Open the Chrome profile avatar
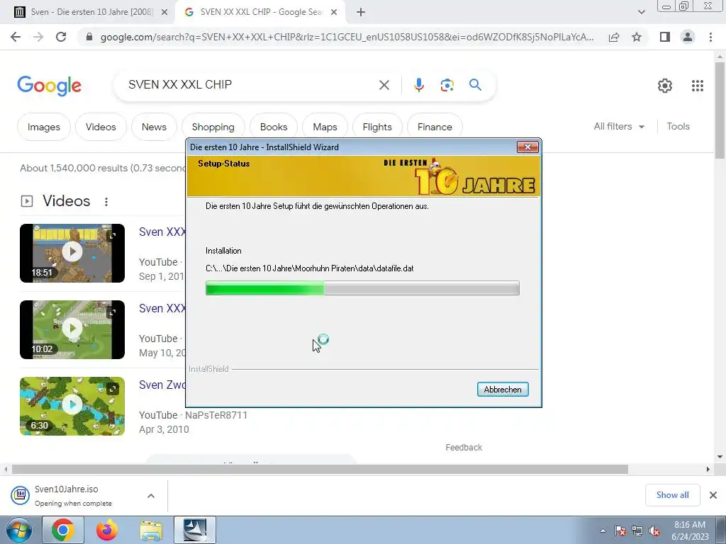Screen dimensions: 726x544 [x=688, y=37]
